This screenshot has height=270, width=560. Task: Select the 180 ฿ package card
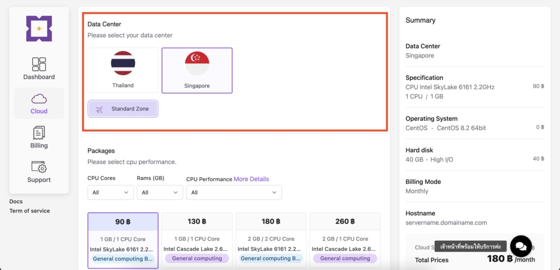pyautogui.click(x=271, y=240)
